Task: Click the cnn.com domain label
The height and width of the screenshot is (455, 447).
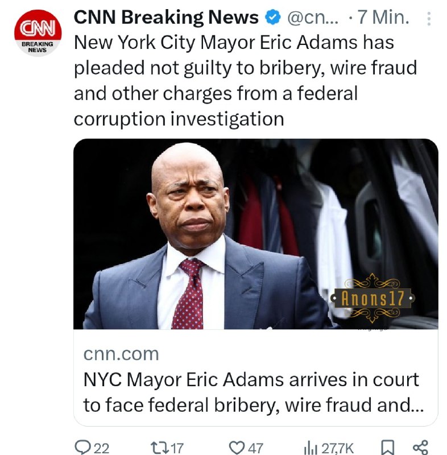Action: point(121,354)
